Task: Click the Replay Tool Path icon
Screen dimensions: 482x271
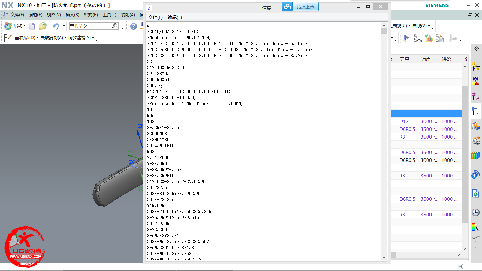Action: click(418, 38)
